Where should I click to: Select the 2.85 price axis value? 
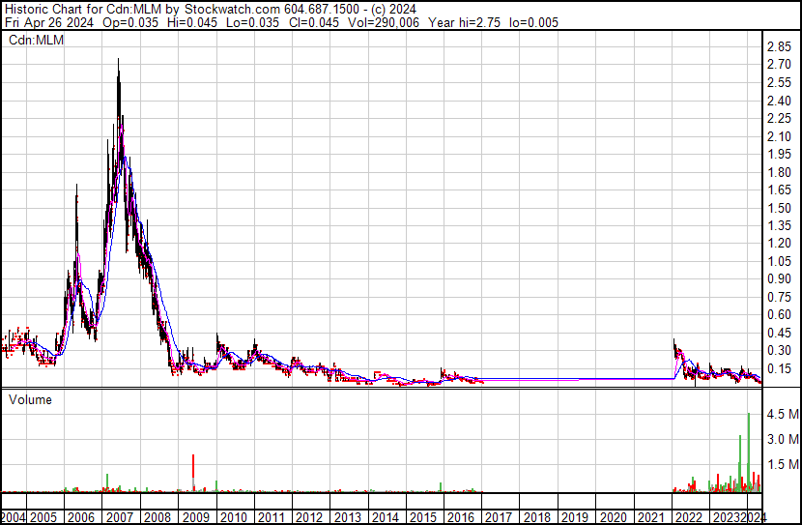(779, 46)
